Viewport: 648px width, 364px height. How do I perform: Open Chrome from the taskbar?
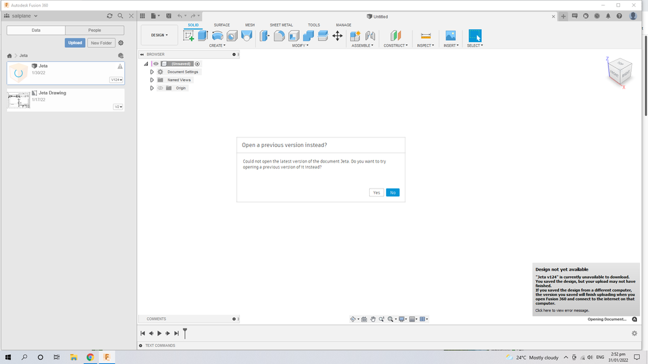90,358
